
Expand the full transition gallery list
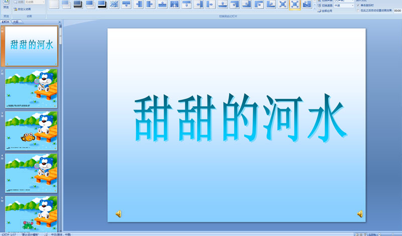[x=315, y=9]
